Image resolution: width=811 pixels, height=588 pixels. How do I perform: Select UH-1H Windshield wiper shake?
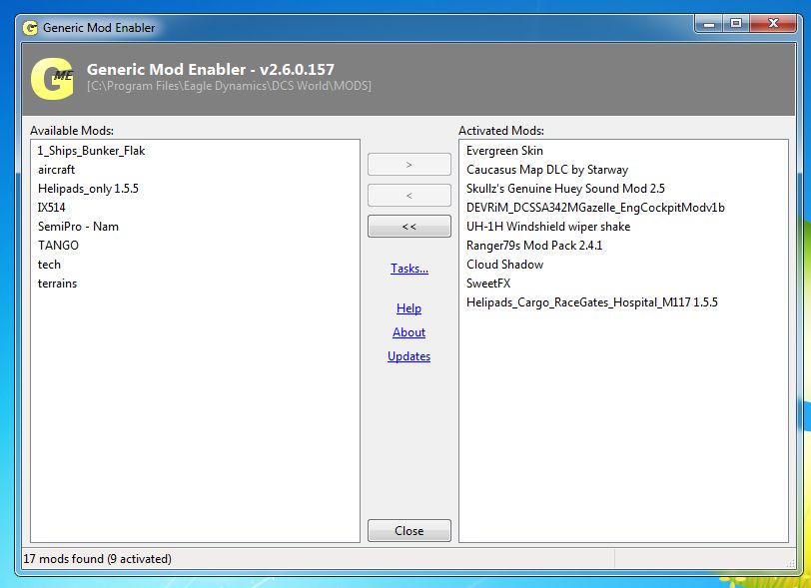(548, 227)
